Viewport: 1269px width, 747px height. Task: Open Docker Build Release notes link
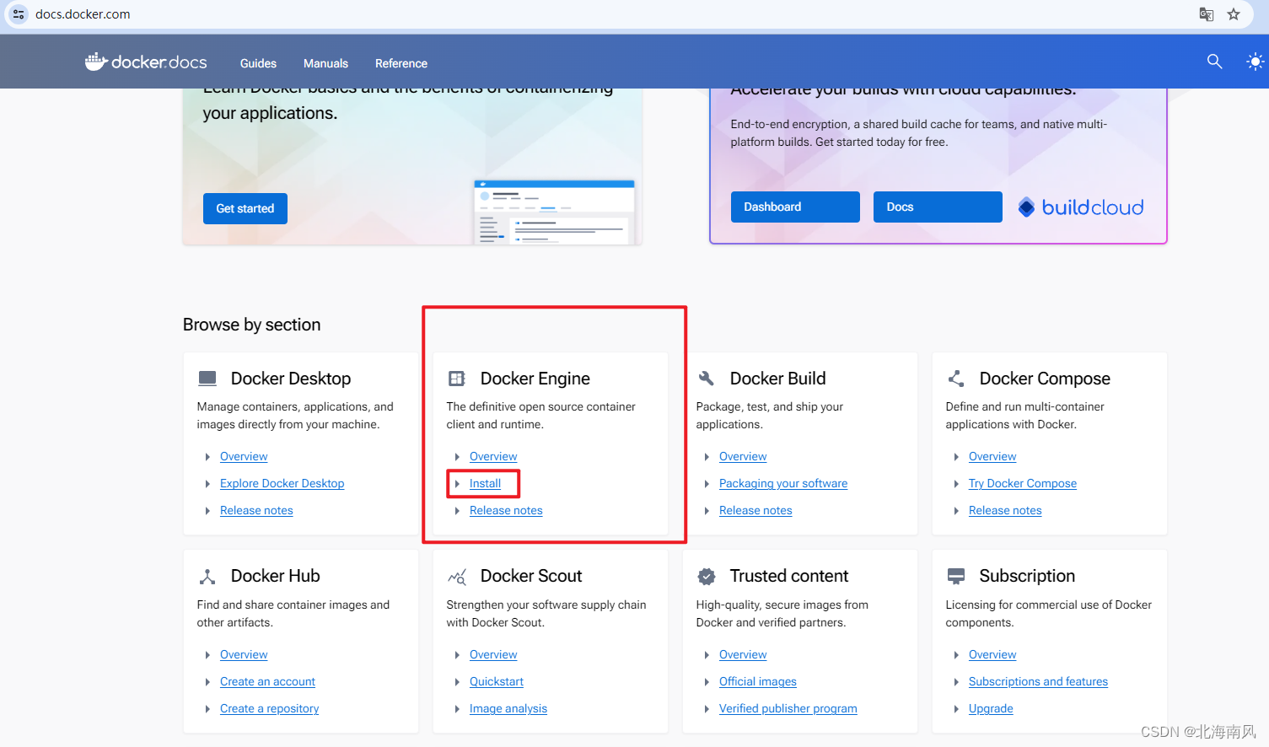(x=755, y=510)
